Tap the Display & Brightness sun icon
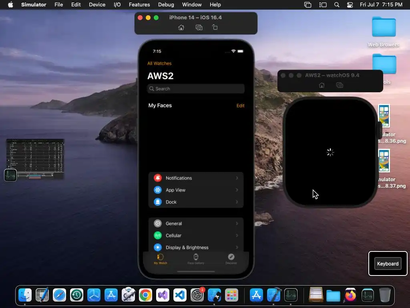The width and height of the screenshot is (410, 308). point(158,247)
